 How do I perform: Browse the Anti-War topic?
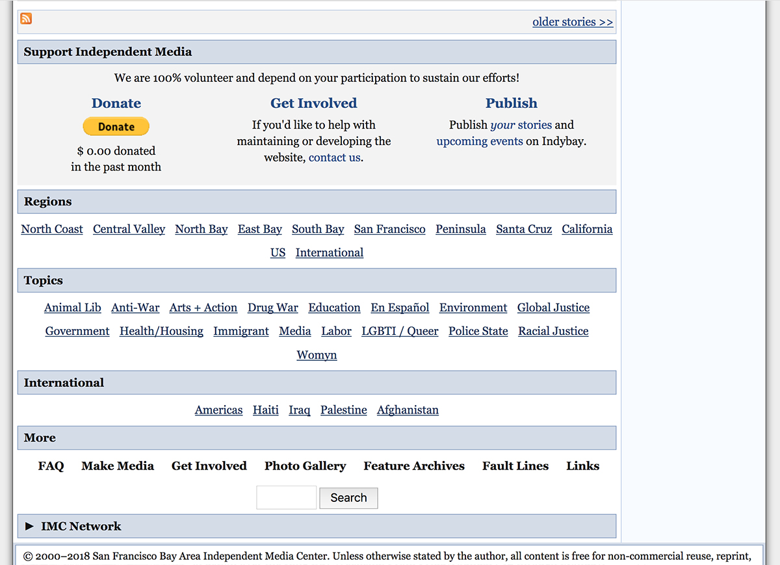tap(135, 308)
